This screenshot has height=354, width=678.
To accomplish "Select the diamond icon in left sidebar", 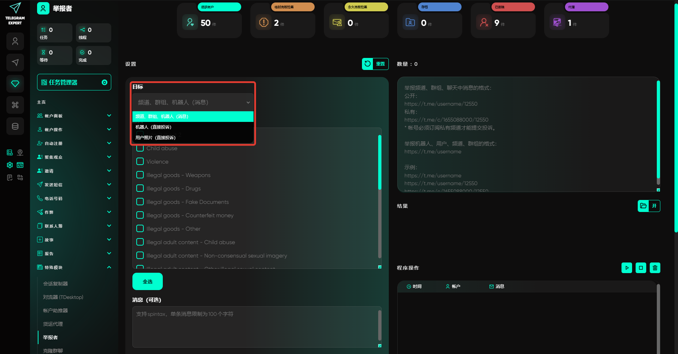I will click(15, 84).
